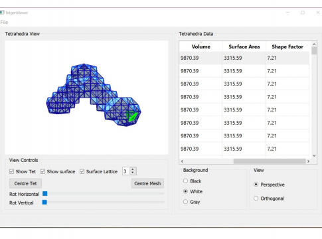Open the File menu
This screenshot has height=239, width=322.
click(x=4, y=22)
